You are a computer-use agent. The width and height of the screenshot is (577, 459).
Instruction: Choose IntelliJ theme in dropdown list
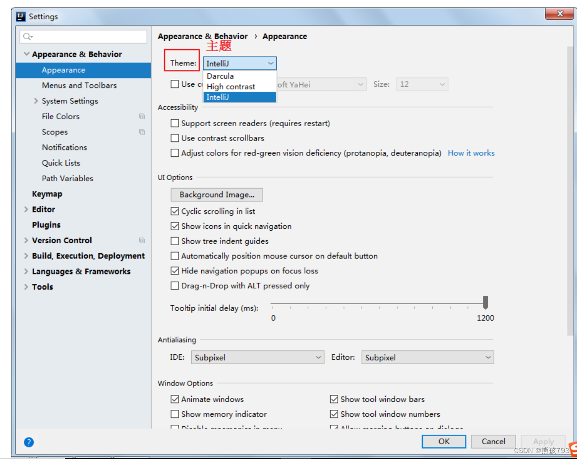239,97
